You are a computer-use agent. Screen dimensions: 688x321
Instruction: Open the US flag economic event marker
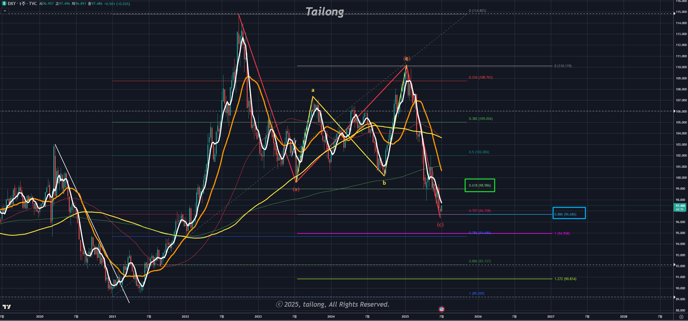(x=442, y=309)
